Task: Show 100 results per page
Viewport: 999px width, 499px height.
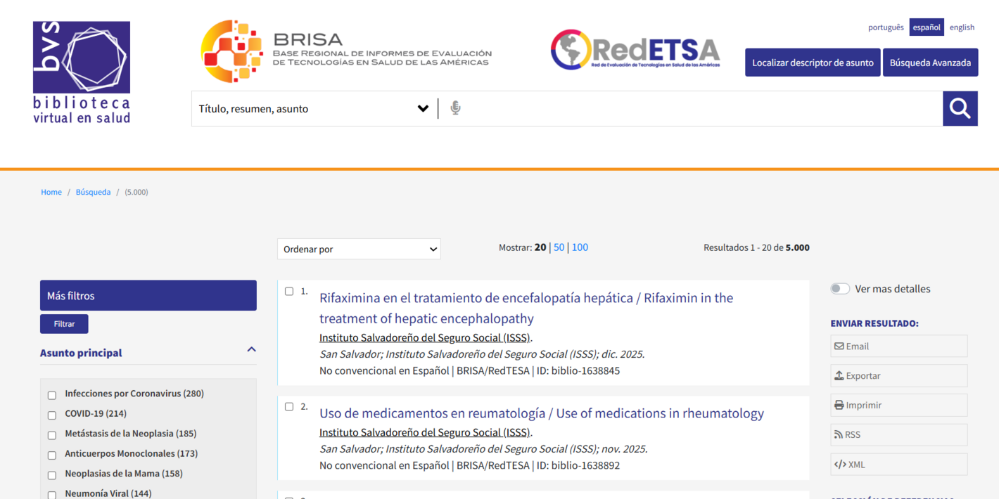Action: (580, 247)
